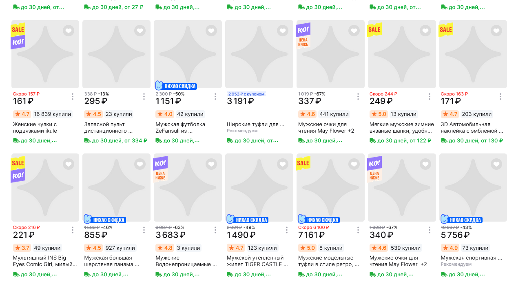Click the heart on TIGER CASTLE vest
The width and height of the screenshot is (516, 282).
(283, 164)
